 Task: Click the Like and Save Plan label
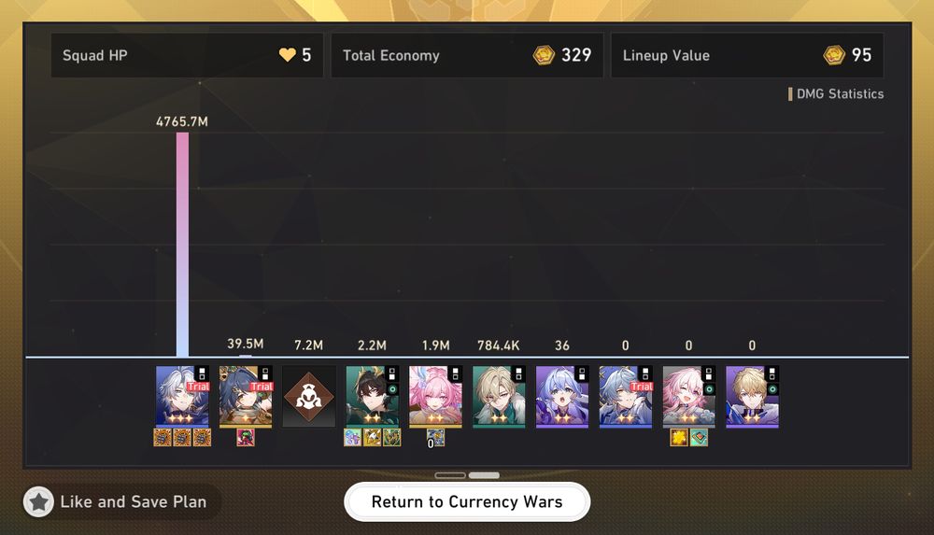tap(134, 501)
